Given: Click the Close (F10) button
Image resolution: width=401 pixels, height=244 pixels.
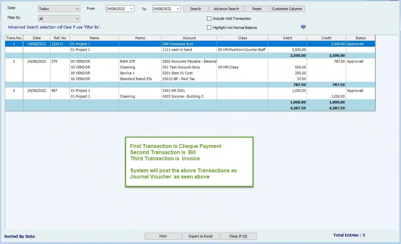Looking at the screenshot, I should point(239,236).
